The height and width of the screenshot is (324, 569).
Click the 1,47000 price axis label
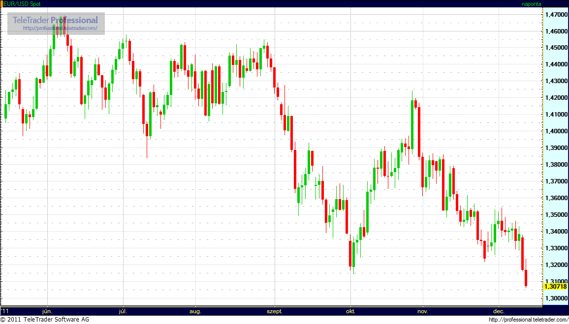click(x=556, y=15)
